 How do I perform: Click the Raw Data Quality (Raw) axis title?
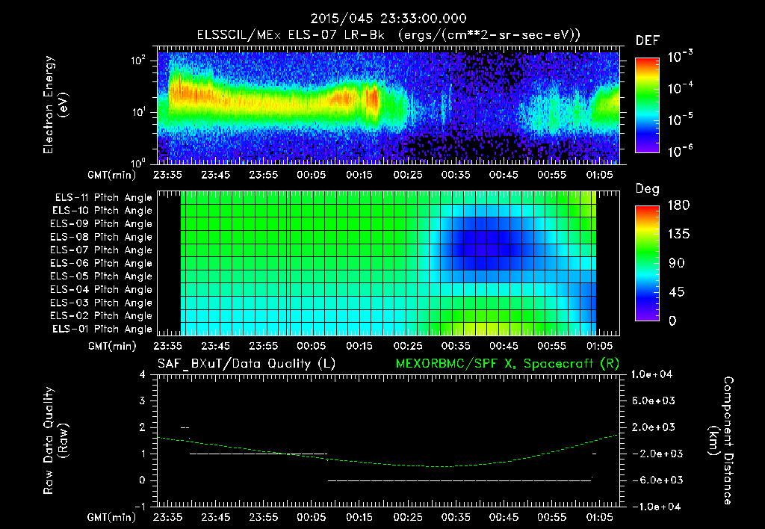(55, 440)
